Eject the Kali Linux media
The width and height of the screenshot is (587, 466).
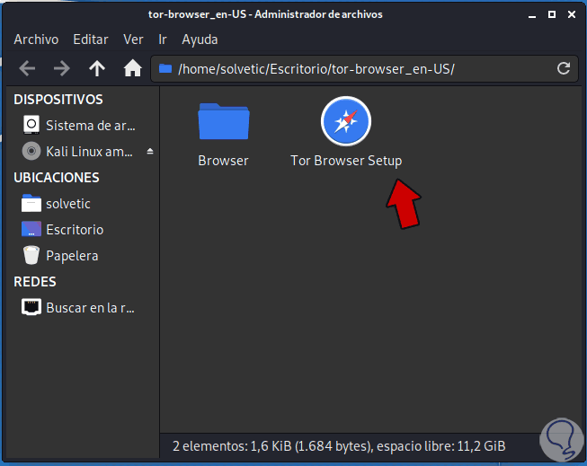coord(150,151)
